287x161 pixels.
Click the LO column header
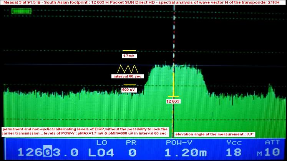pos(99,142)
